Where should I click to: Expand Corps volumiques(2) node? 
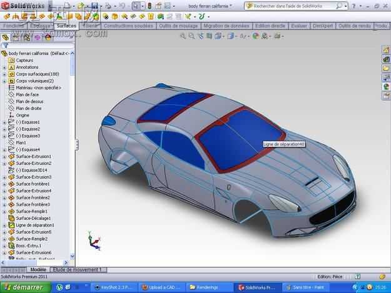[x=4, y=81]
